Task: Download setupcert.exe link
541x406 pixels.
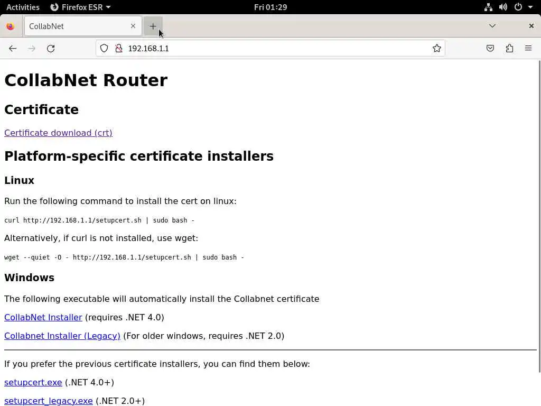Action: click(x=33, y=383)
